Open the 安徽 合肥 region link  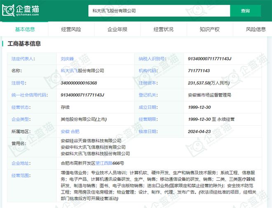pyautogui.click(x=70, y=132)
